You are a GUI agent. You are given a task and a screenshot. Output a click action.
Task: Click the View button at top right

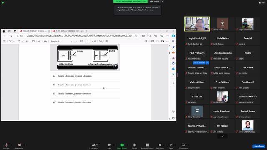tap(262, 3)
